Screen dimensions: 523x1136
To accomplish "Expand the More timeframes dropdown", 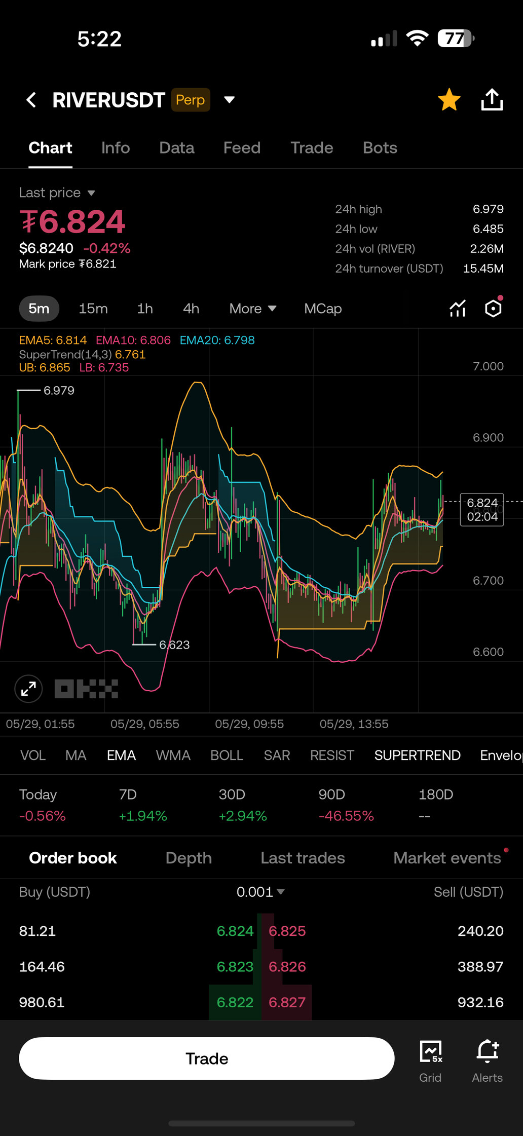I will tap(253, 308).
